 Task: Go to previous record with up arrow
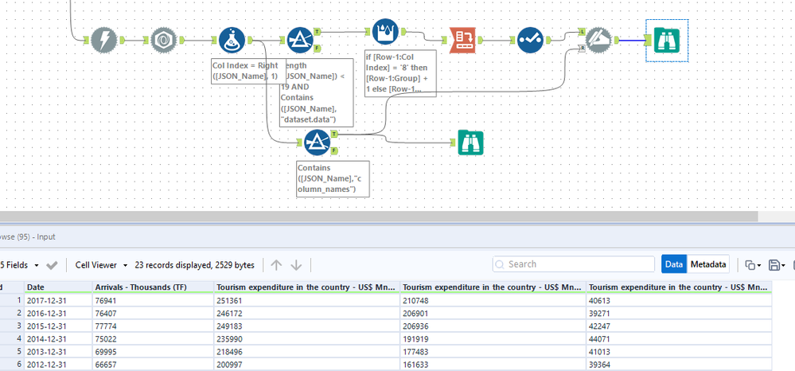[276, 265]
